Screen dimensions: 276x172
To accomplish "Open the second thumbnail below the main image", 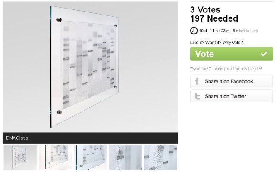I will tap(55, 157).
